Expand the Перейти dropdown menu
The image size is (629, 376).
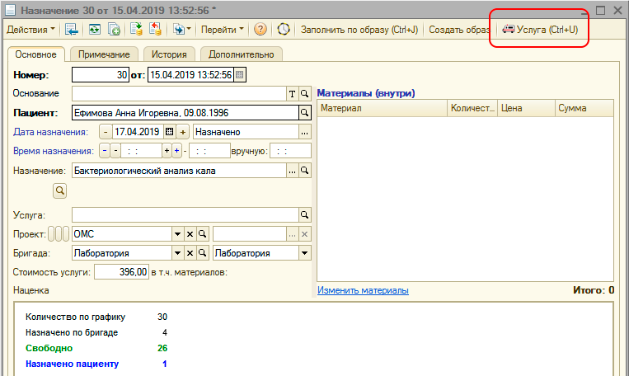tap(223, 29)
